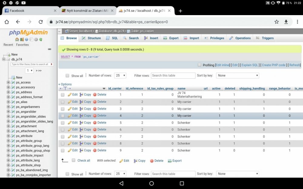Reload the page in the browser toolbar
Screen dimensions: 303x189
(41, 22)
